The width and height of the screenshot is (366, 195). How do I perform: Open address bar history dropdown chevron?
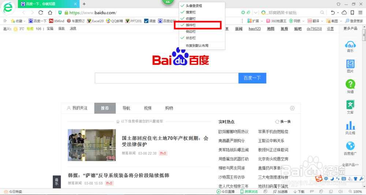coord(255,12)
